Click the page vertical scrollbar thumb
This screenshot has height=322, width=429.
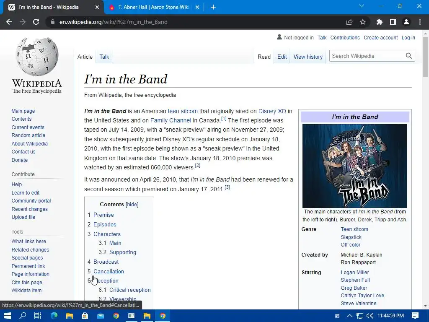point(426,57)
